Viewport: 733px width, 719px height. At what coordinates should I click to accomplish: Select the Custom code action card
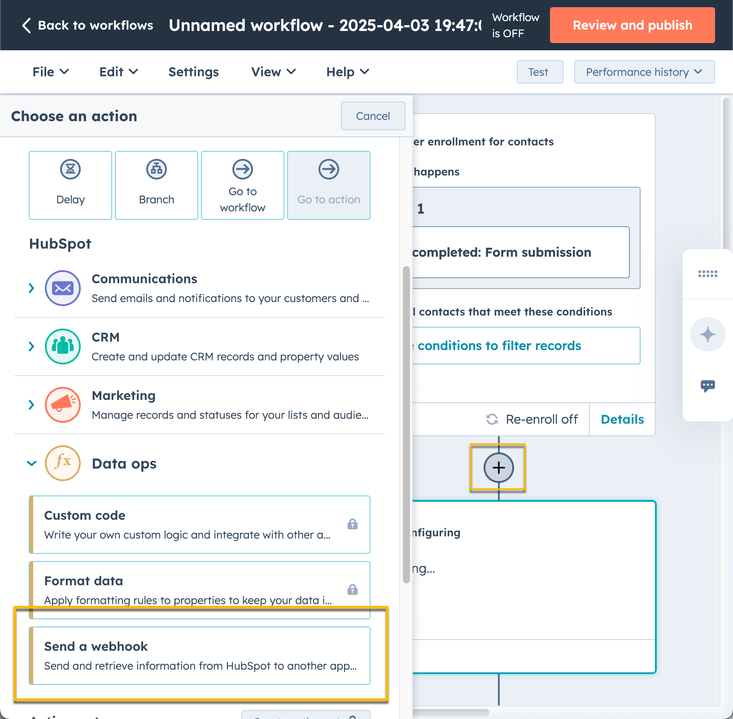pos(200,525)
